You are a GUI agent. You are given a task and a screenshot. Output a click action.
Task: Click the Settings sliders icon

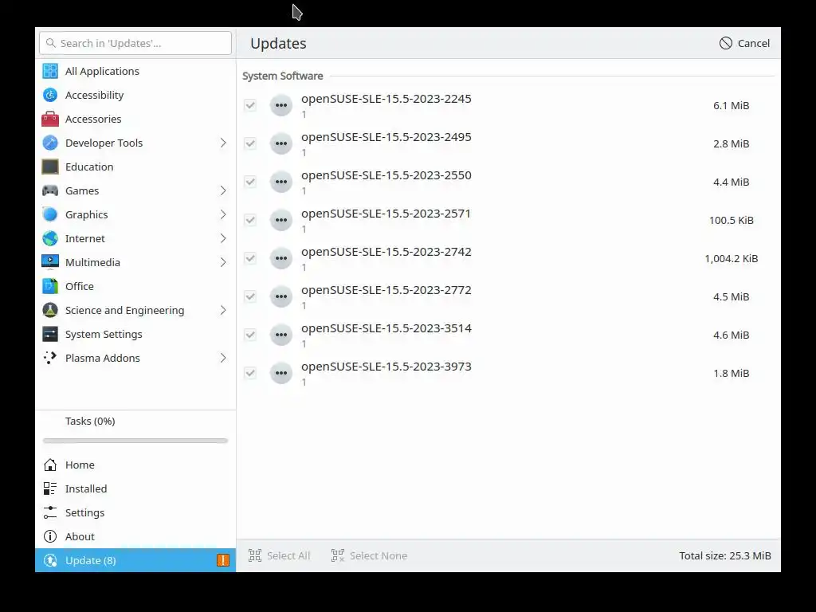pyautogui.click(x=50, y=512)
